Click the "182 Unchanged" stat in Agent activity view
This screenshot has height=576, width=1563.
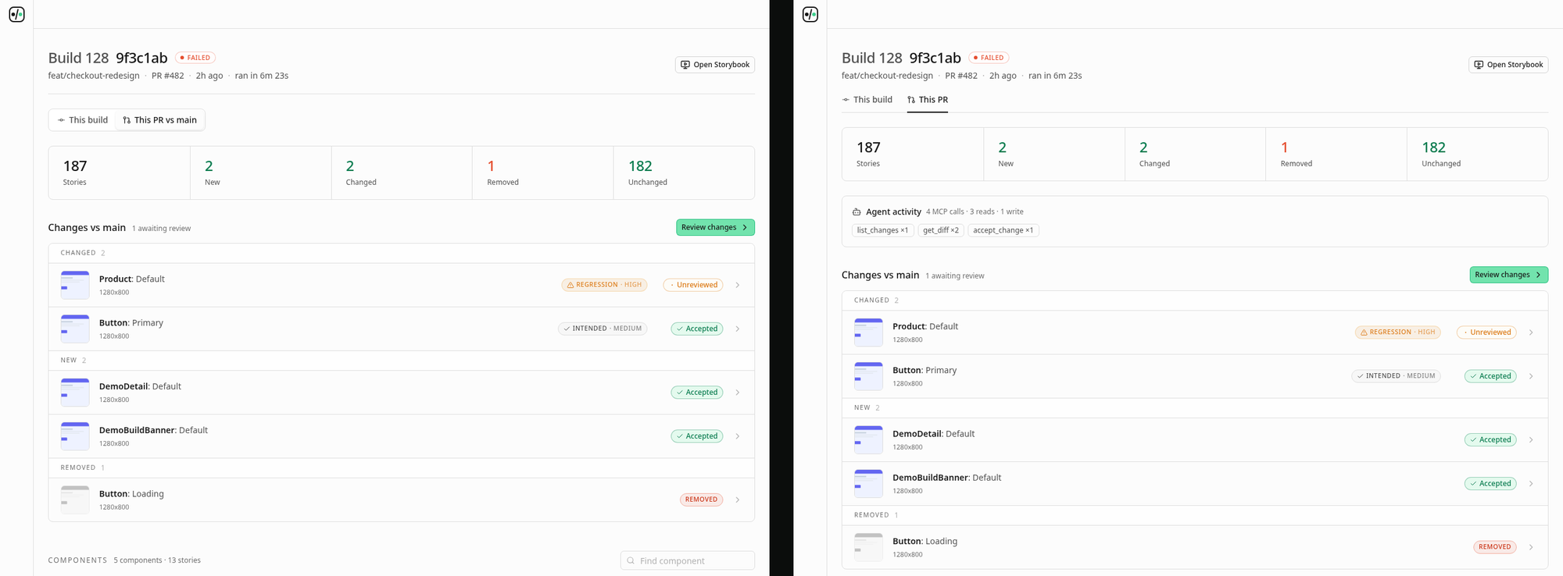(x=1477, y=155)
